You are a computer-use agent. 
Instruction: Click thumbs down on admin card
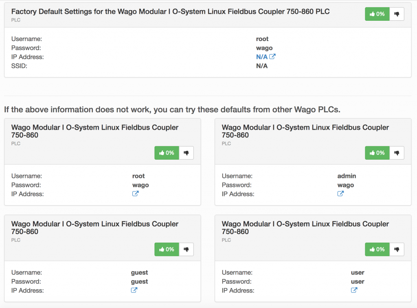point(397,153)
